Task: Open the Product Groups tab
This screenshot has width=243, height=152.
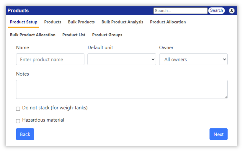Action: click(107, 35)
